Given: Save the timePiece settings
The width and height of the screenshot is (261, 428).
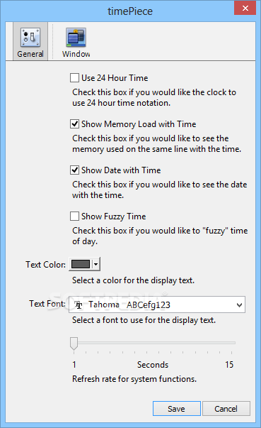Looking at the screenshot, I should tap(177, 409).
